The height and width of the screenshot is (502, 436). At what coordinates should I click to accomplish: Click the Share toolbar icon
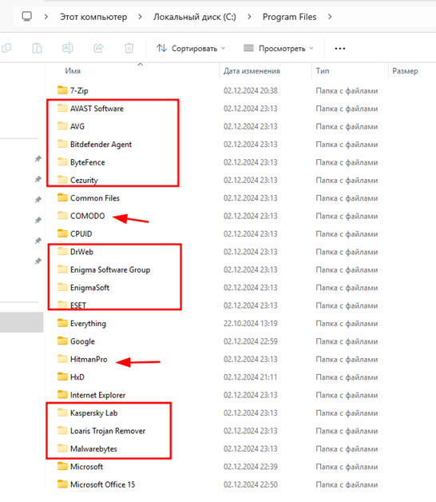tap(98, 48)
